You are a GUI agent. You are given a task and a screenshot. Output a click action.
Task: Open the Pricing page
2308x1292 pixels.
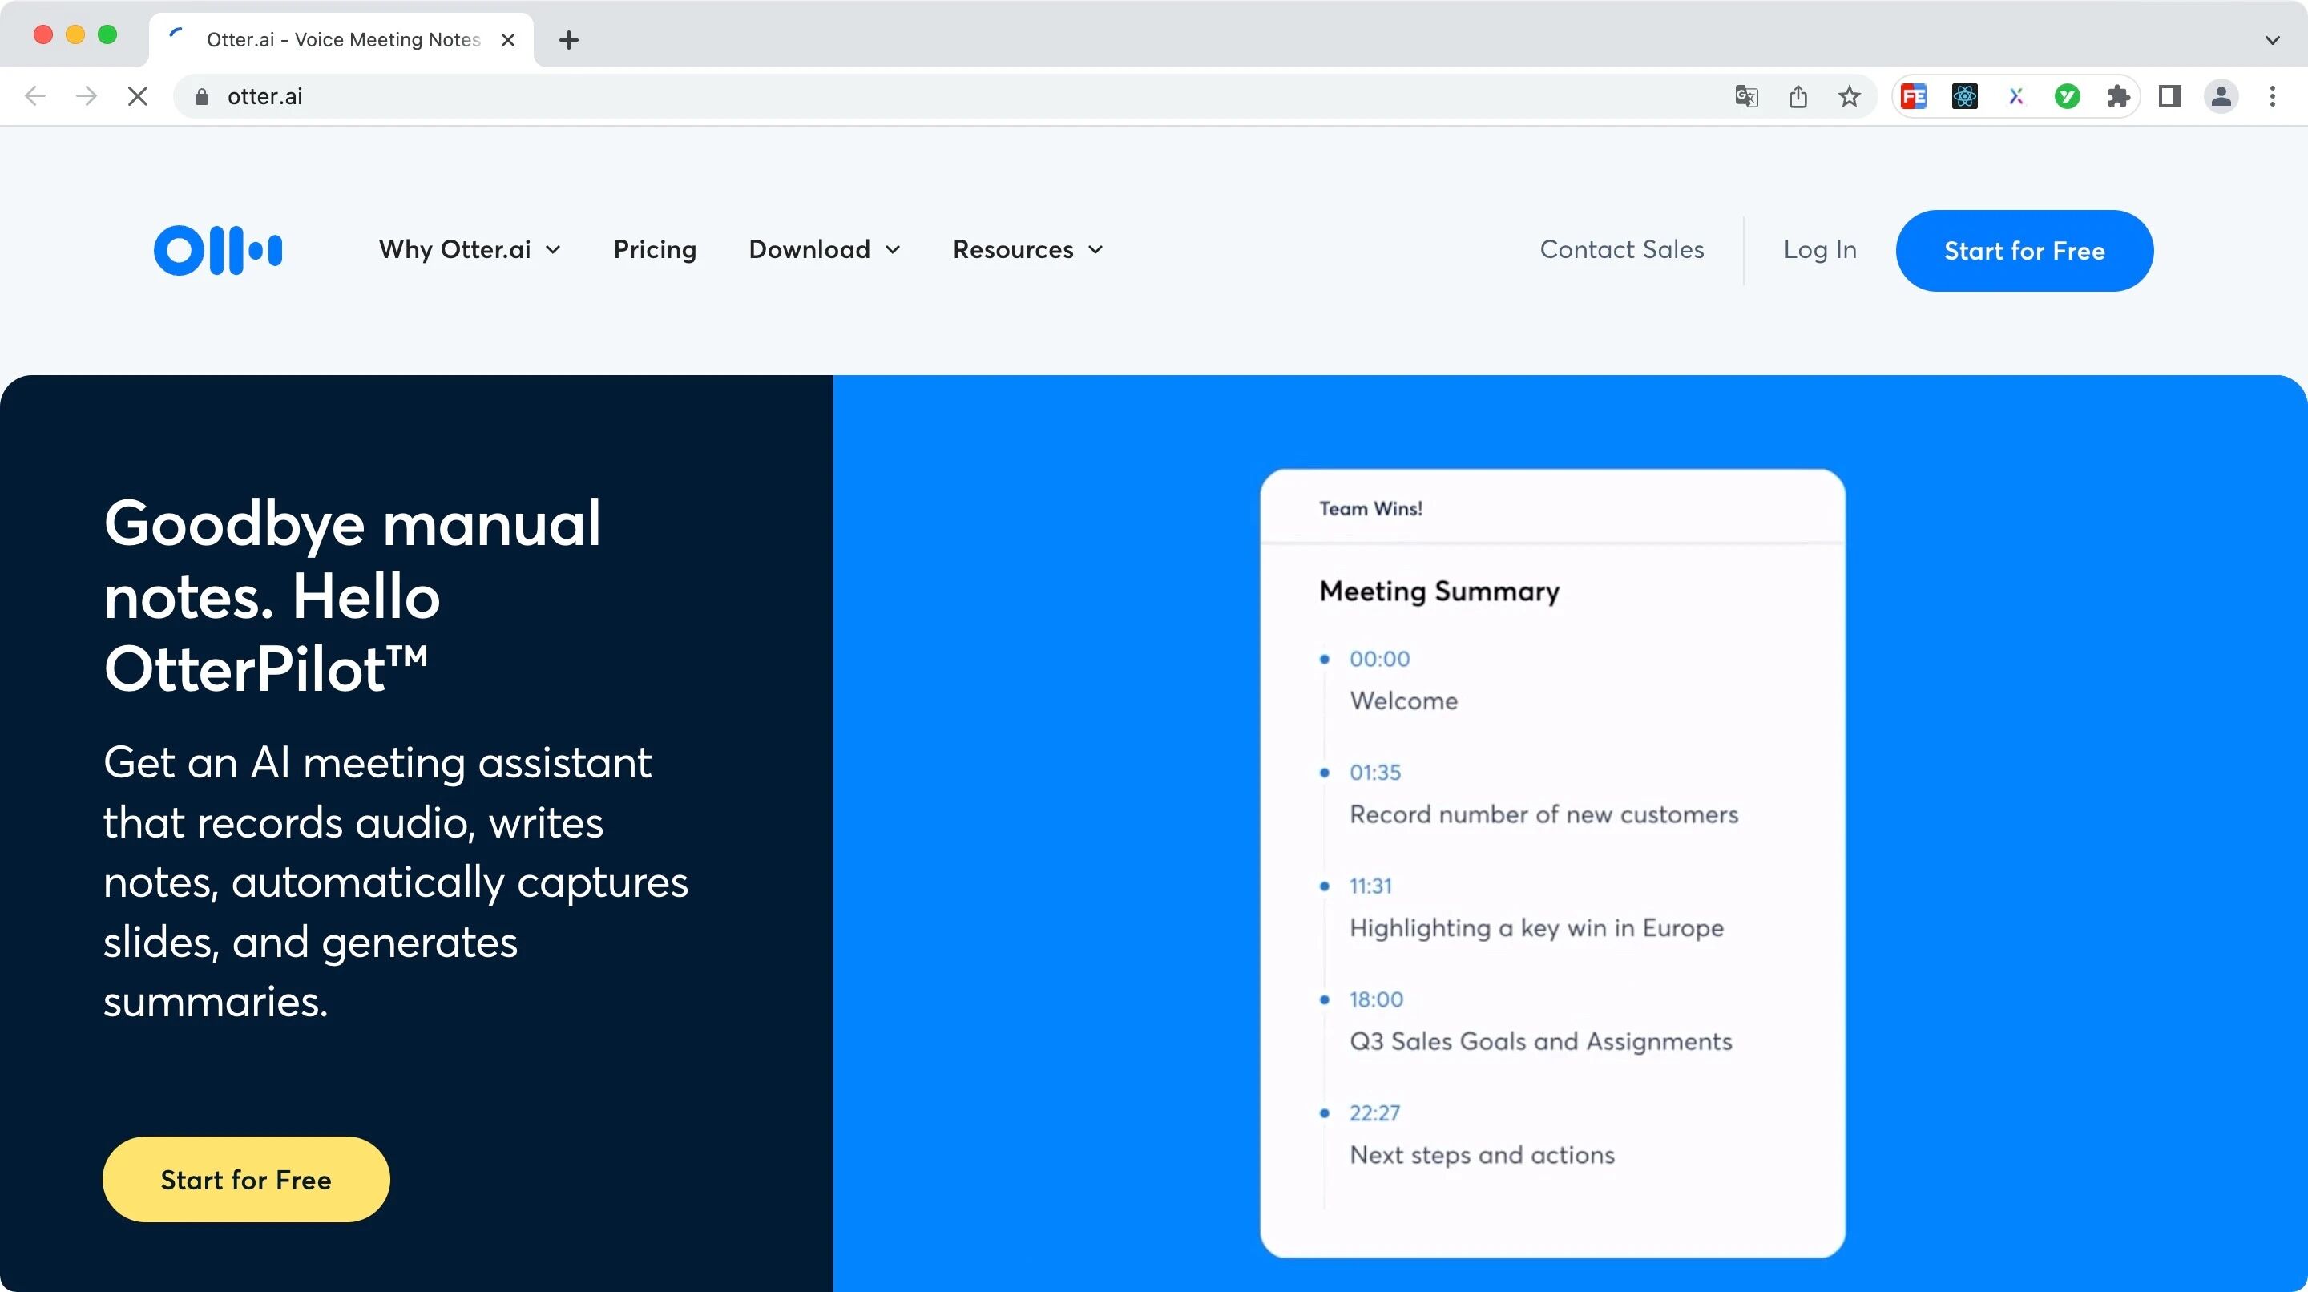[654, 250]
